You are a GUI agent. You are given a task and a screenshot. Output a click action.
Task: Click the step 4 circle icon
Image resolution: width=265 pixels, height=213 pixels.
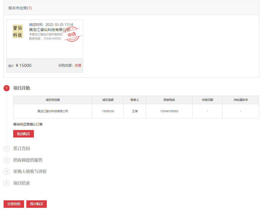[x=6, y=171]
